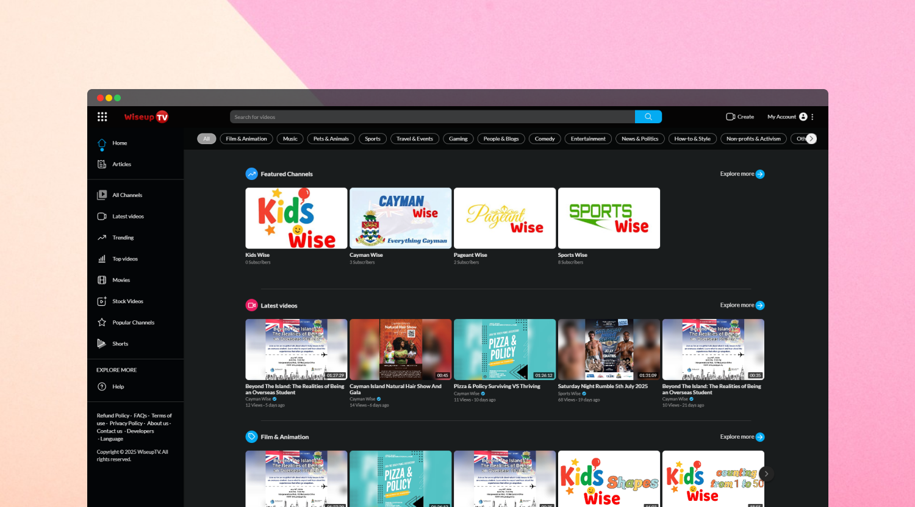This screenshot has height=507, width=915.
Task: Click the Stock Videos icon
Action: (x=102, y=301)
